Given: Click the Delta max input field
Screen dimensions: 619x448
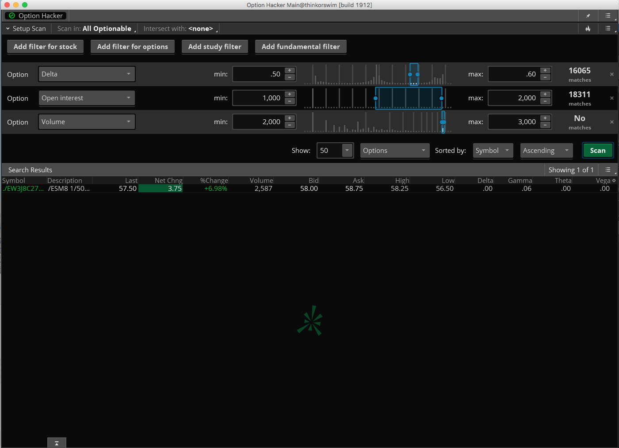Looking at the screenshot, I should point(514,74).
